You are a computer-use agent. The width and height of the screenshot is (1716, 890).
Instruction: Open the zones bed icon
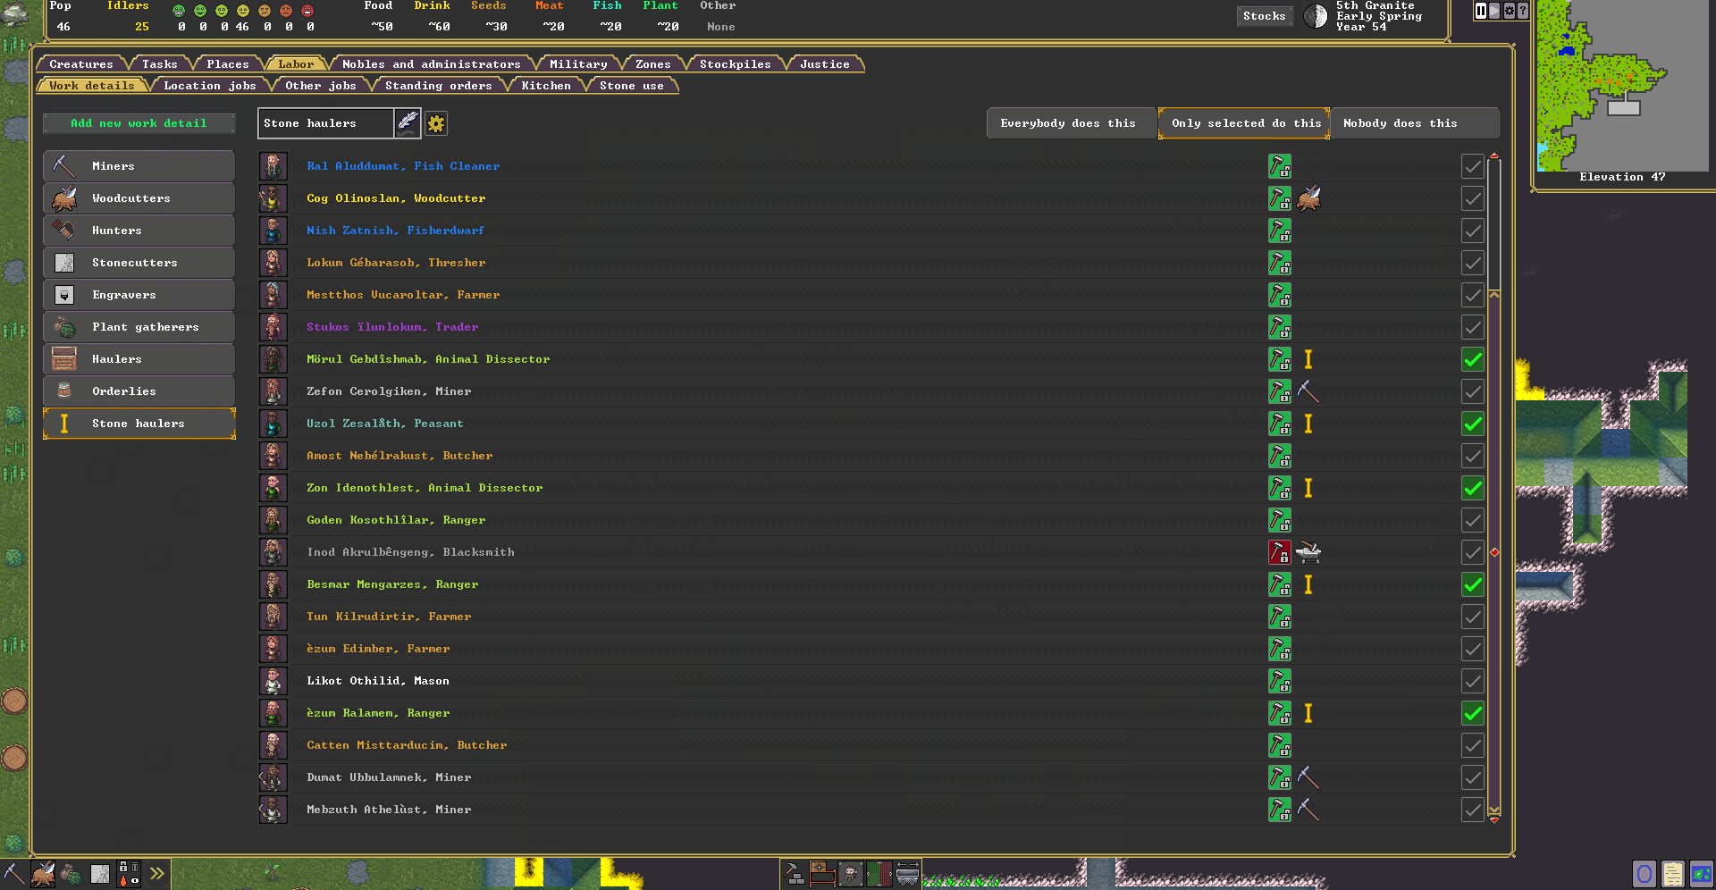(822, 874)
